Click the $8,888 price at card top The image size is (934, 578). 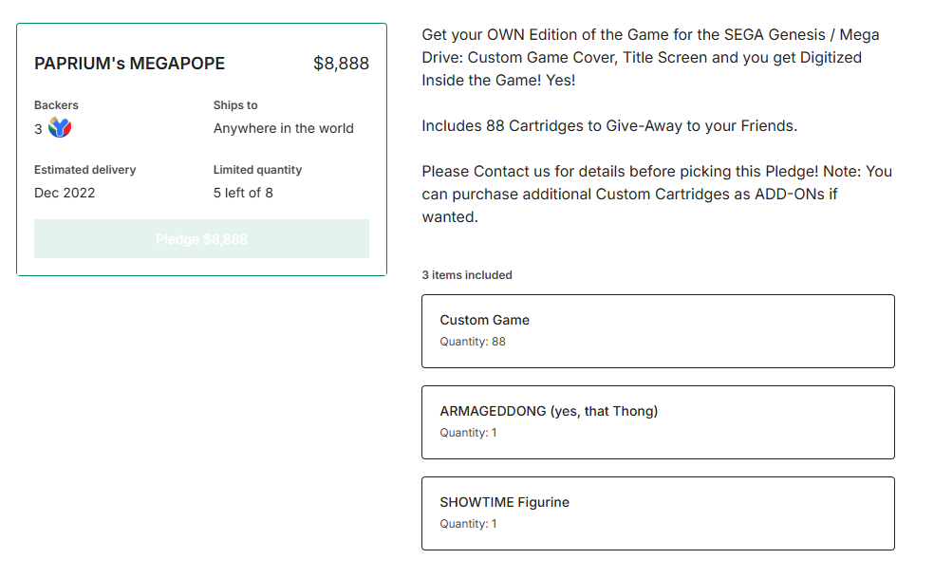coord(342,64)
